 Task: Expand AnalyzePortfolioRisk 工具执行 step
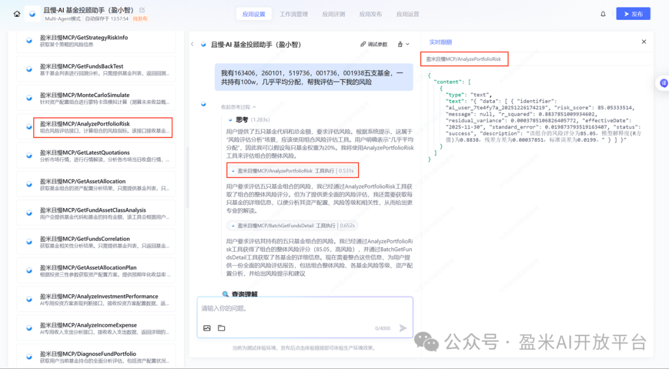[292, 171]
